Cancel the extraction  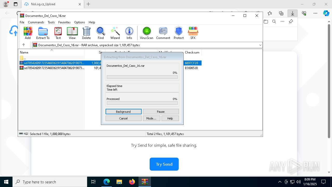(123, 118)
